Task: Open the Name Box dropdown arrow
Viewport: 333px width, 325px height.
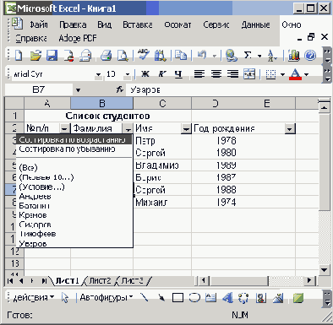Action: point(78,90)
